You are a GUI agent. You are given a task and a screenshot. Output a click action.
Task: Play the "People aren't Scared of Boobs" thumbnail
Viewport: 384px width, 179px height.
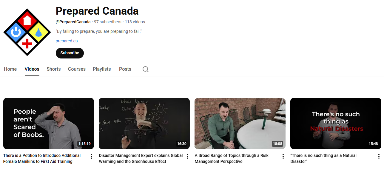[49, 124]
